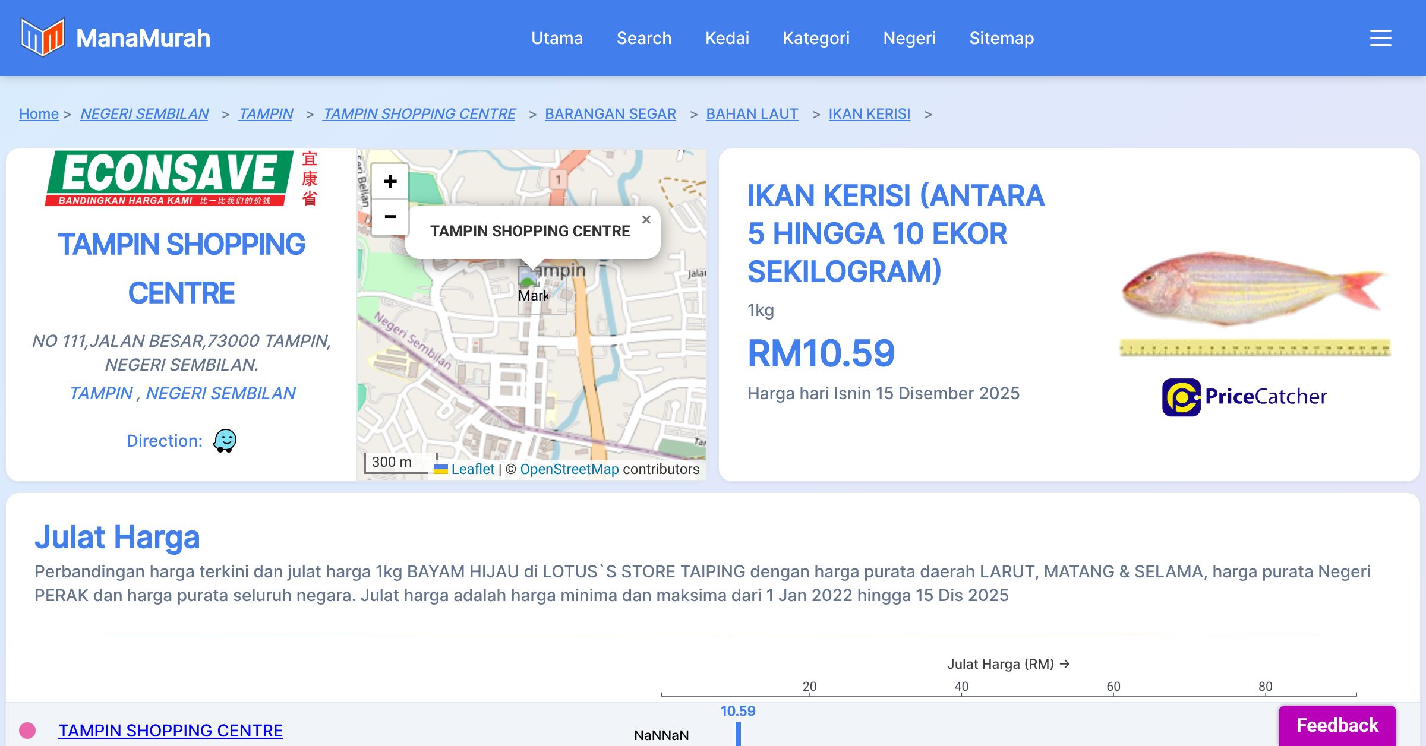The height and width of the screenshot is (746, 1426).
Task: Zoom in on the map
Action: pos(390,181)
